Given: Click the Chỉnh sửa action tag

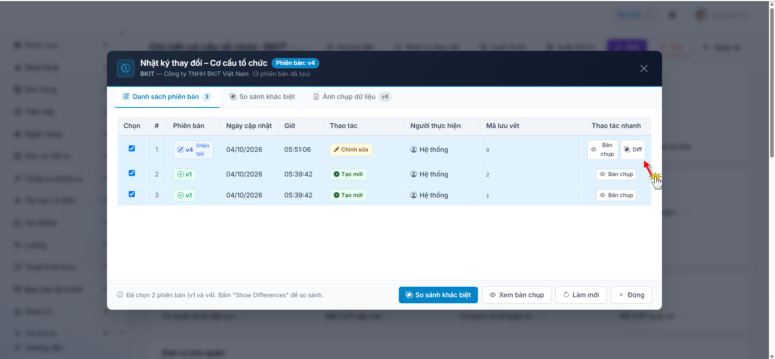Looking at the screenshot, I should point(351,150).
